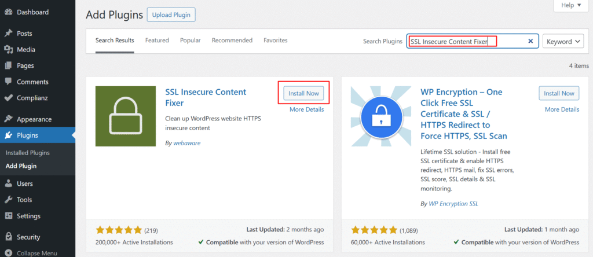Screen dimensions: 593x257
Task: Open the webaware author link
Action: [x=186, y=143]
